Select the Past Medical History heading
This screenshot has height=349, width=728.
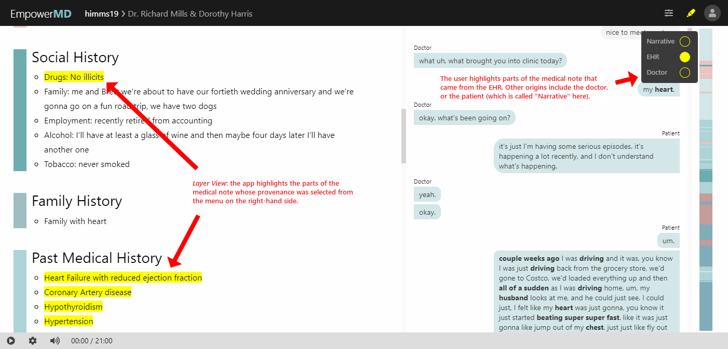[x=97, y=258]
